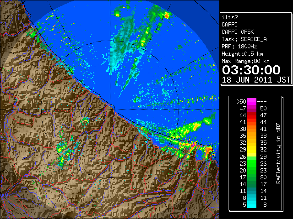Click the magenta >50 dBZ legend swatch
This screenshot has height=219, width=293.
point(252,101)
